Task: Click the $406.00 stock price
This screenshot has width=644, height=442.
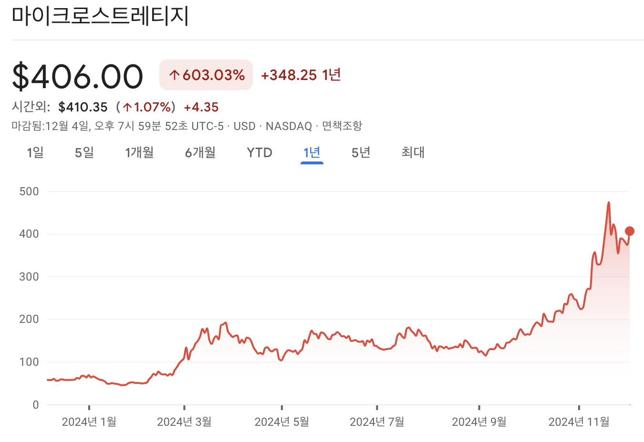Action: click(78, 75)
